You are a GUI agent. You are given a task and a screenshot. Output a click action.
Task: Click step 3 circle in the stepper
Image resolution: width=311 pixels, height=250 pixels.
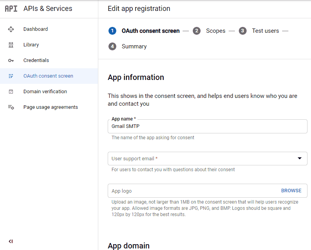(x=243, y=31)
